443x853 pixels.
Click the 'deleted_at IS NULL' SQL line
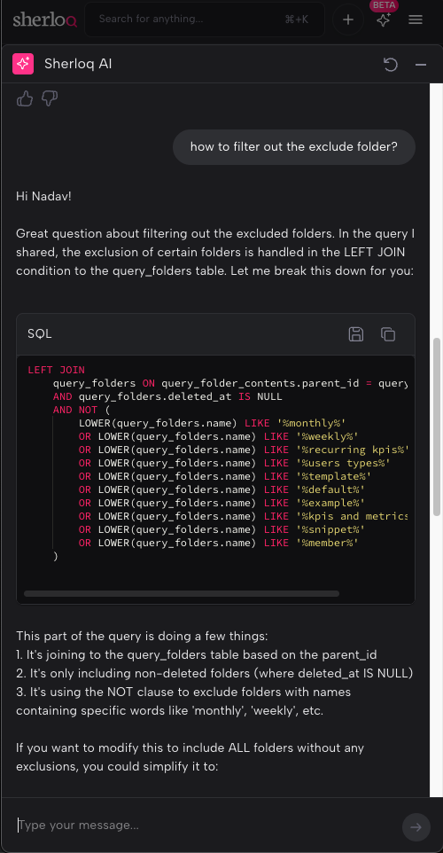coord(167,396)
